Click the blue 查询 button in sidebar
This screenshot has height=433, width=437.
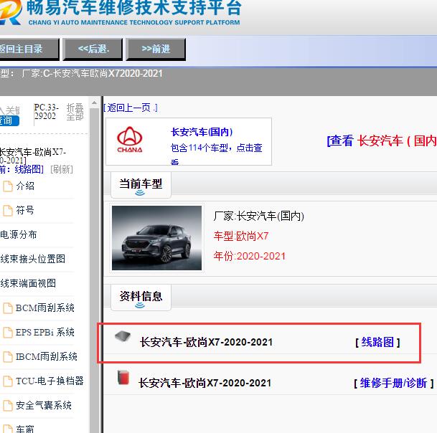pos(9,121)
